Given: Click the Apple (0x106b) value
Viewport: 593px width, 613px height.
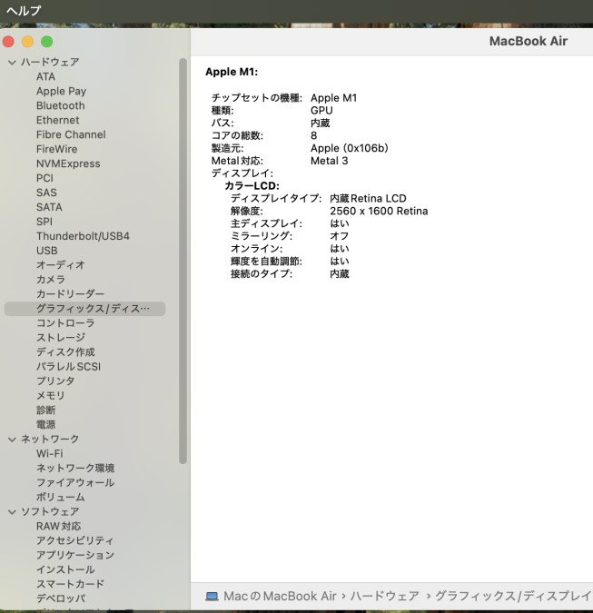Looking at the screenshot, I should pos(350,148).
